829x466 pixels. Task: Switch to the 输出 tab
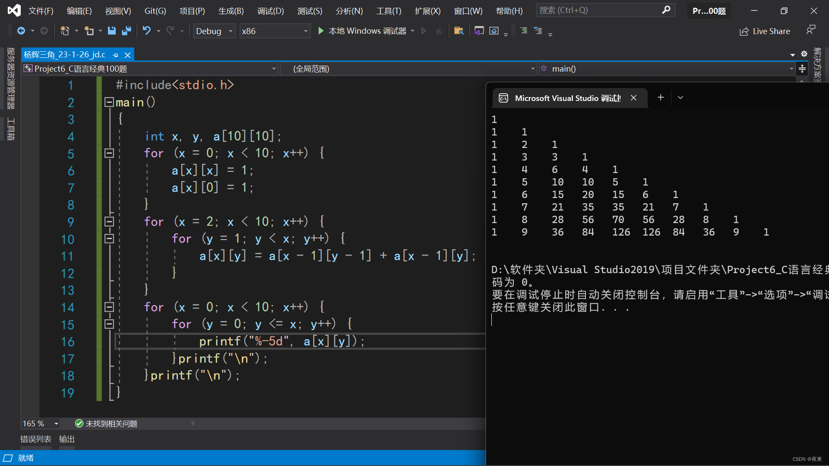pyautogui.click(x=66, y=439)
